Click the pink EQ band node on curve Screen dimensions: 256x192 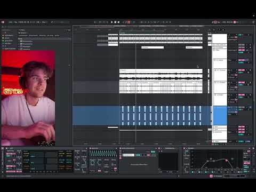click(227, 161)
